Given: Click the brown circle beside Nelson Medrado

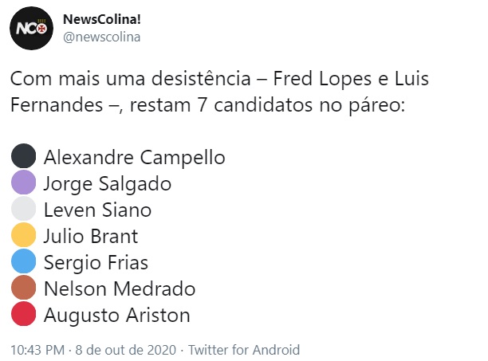Looking at the screenshot, I should (25, 288).
